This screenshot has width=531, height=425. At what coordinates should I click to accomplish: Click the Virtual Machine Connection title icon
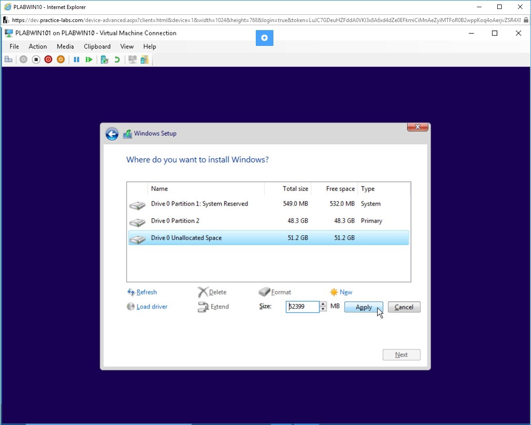pyautogui.click(x=9, y=33)
